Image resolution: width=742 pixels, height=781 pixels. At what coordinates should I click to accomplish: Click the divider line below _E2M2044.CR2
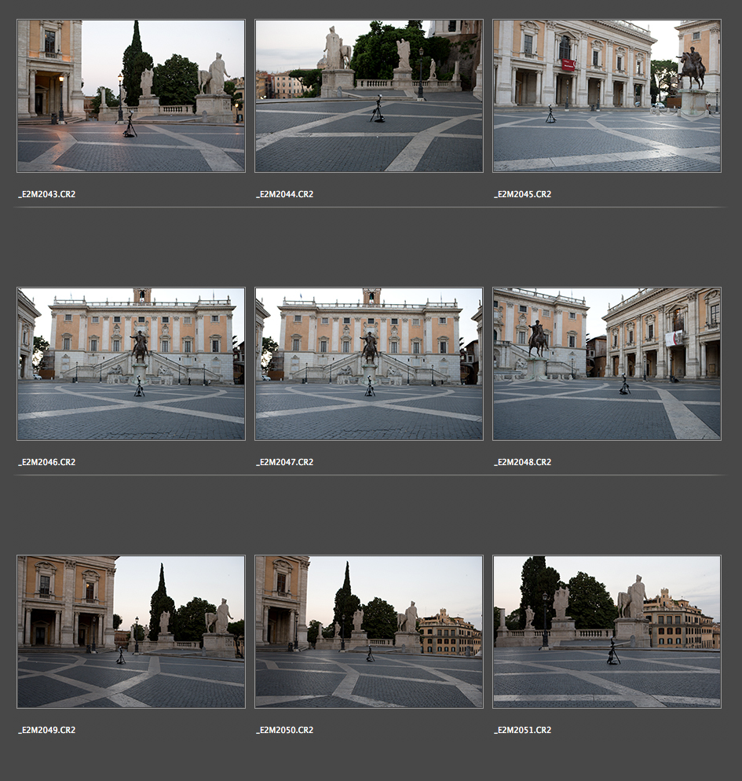369,207
